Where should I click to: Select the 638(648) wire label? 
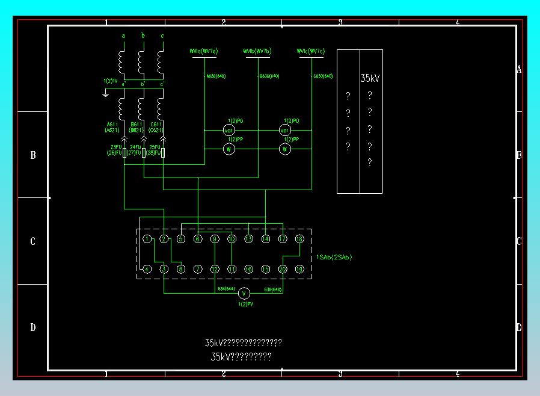(273, 289)
